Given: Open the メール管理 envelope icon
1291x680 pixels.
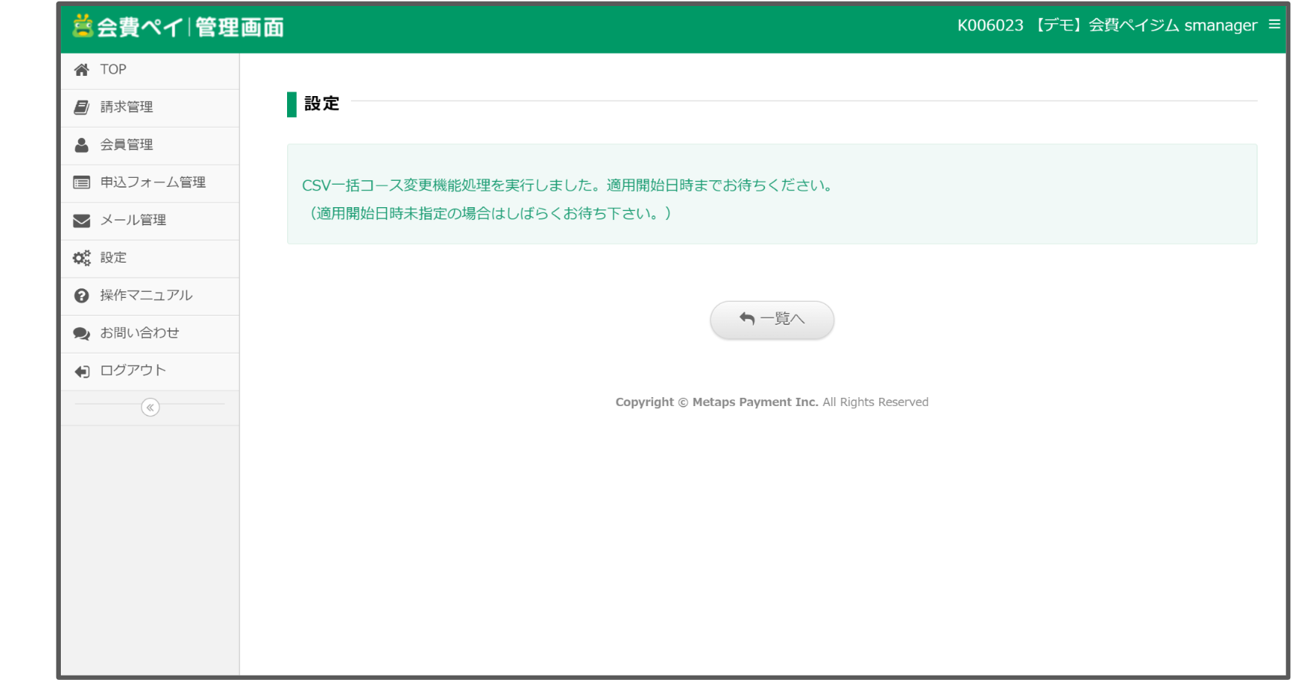Looking at the screenshot, I should (x=81, y=220).
